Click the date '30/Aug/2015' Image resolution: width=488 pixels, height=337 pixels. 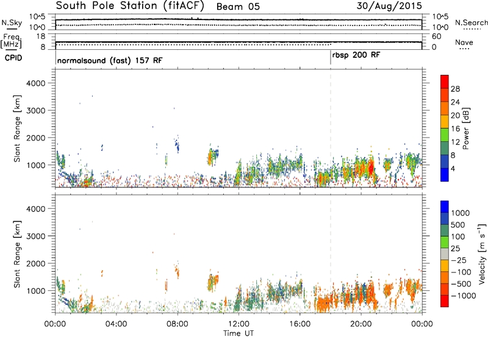[x=389, y=6]
